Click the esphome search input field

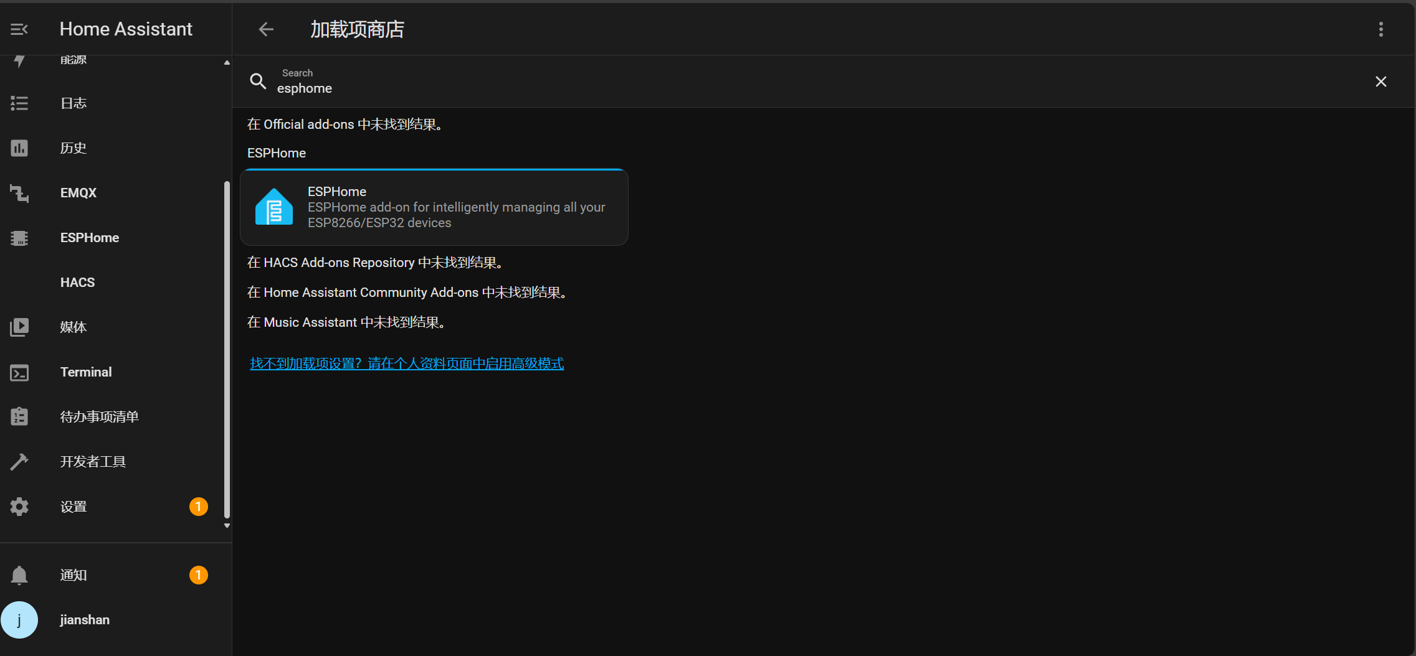tap(819, 82)
